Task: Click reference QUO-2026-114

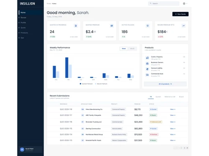Action: pyautogui.click(x=66, y=134)
